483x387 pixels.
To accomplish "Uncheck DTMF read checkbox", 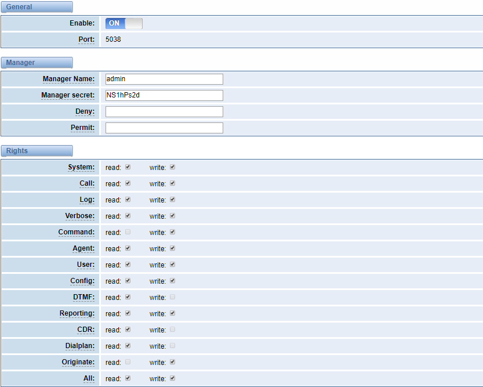I will click(128, 297).
